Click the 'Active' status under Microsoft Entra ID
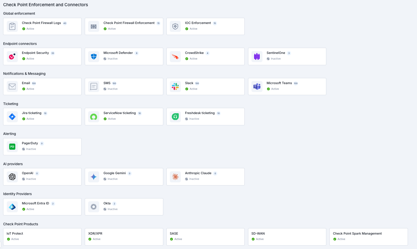The height and width of the screenshot is (249, 417). [28, 209]
